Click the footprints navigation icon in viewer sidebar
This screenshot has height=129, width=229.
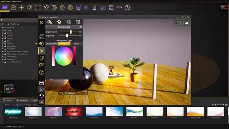[42, 58]
